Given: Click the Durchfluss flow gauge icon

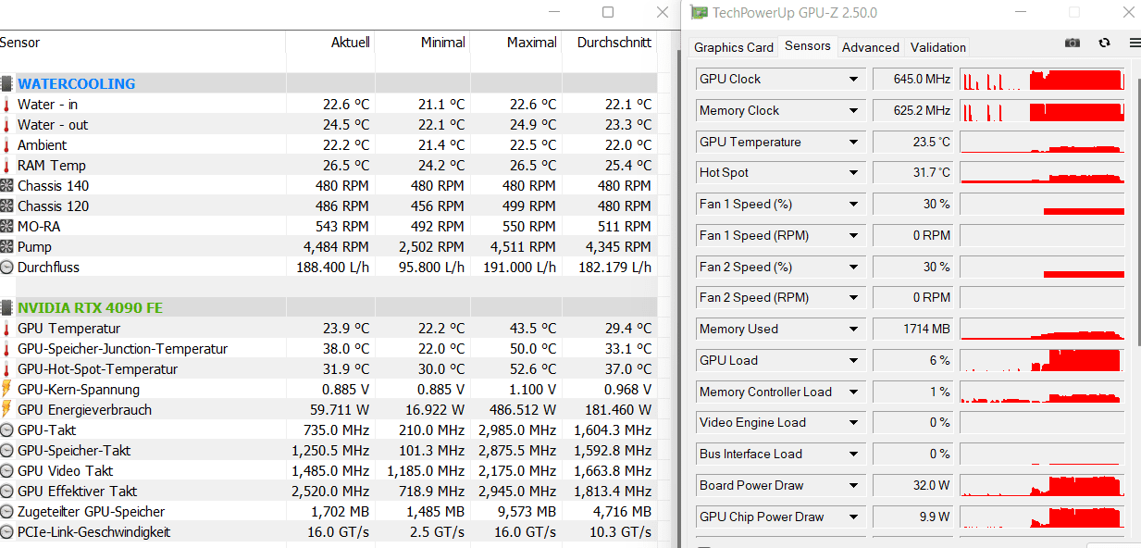Looking at the screenshot, I should pos(6,268).
